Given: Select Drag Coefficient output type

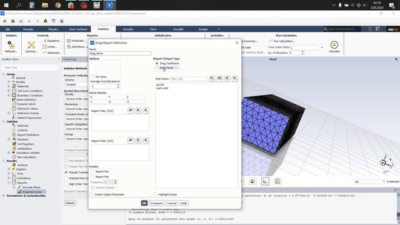Looking at the screenshot, I should 157,63.
